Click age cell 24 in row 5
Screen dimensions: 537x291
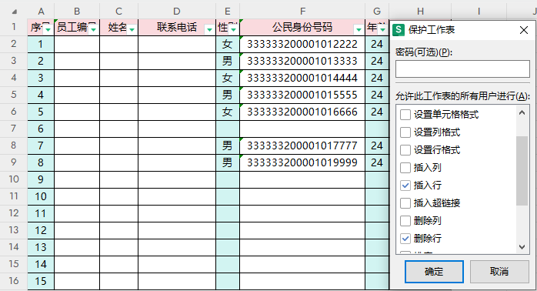pyautogui.click(x=377, y=95)
